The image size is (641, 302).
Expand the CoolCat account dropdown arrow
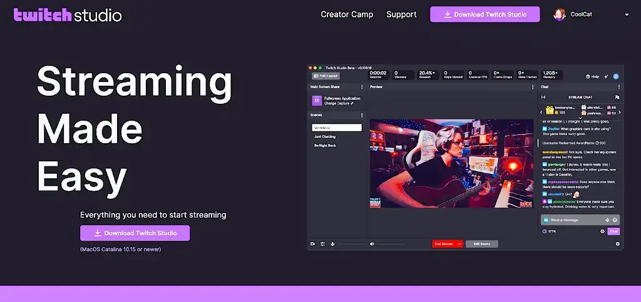pos(627,14)
